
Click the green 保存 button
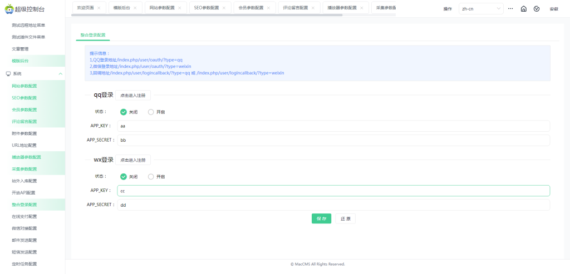(321, 218)
